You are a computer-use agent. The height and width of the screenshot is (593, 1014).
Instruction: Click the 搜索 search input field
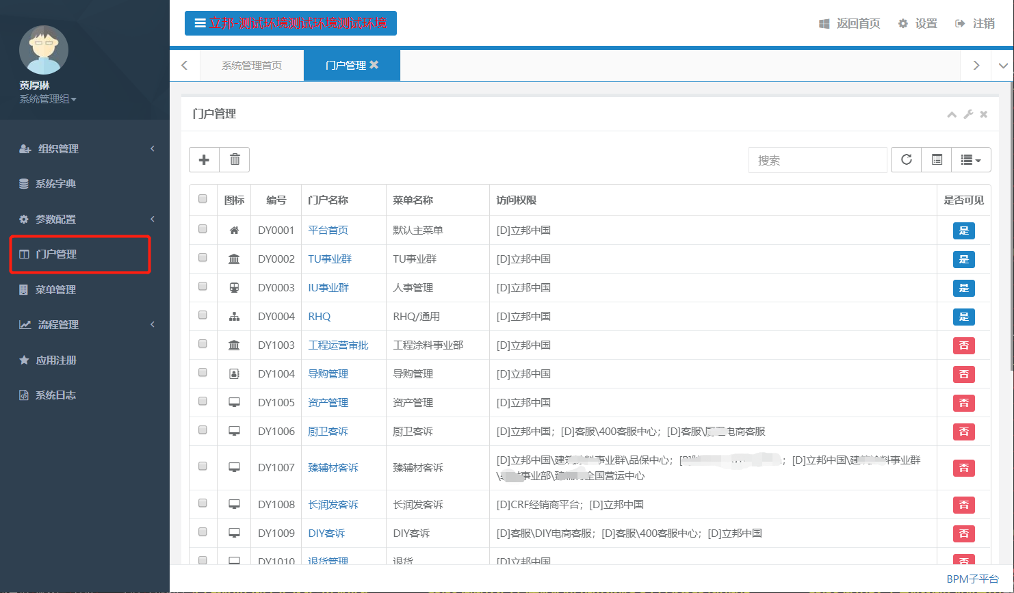click(818, 160)
